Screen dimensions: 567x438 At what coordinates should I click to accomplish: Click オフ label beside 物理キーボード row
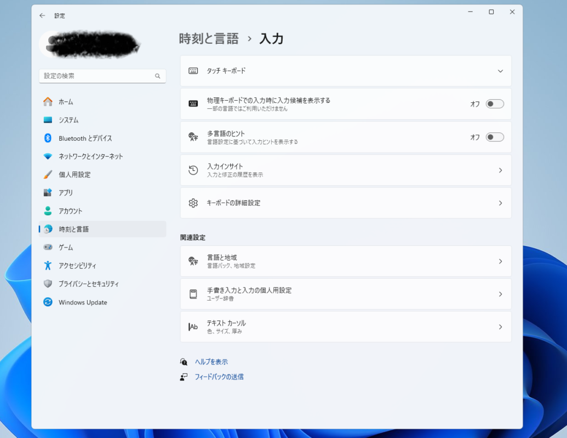point(475,104)
